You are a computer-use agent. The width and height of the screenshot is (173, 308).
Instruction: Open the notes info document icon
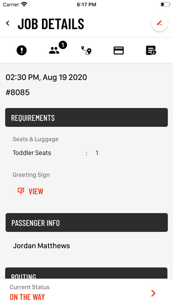pyautogui.click(x=151, y=50)
